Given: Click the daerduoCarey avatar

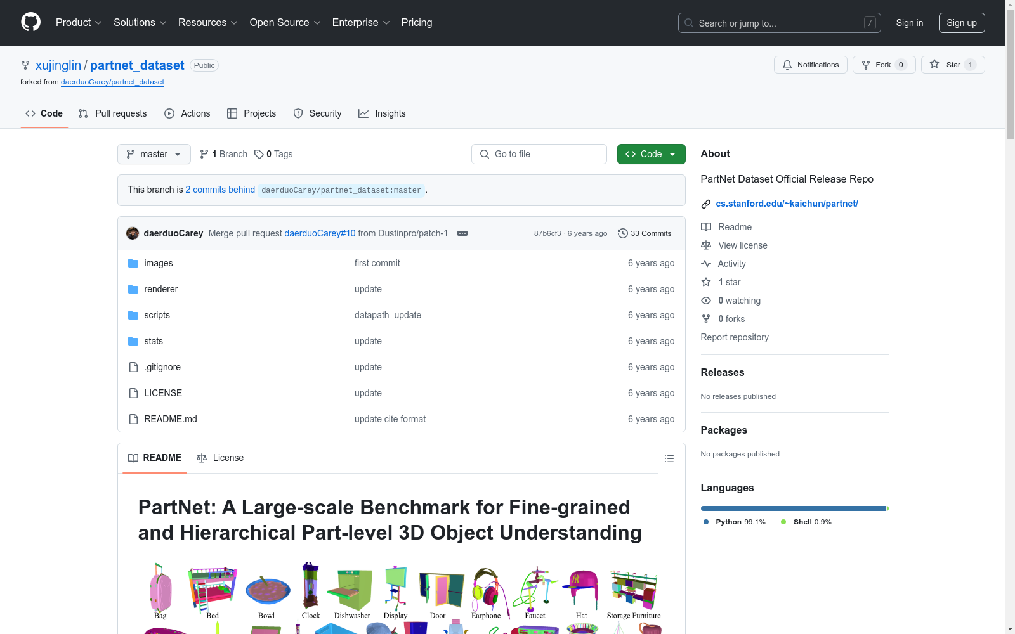Looking at the screenshot, I should pos(133,233).
